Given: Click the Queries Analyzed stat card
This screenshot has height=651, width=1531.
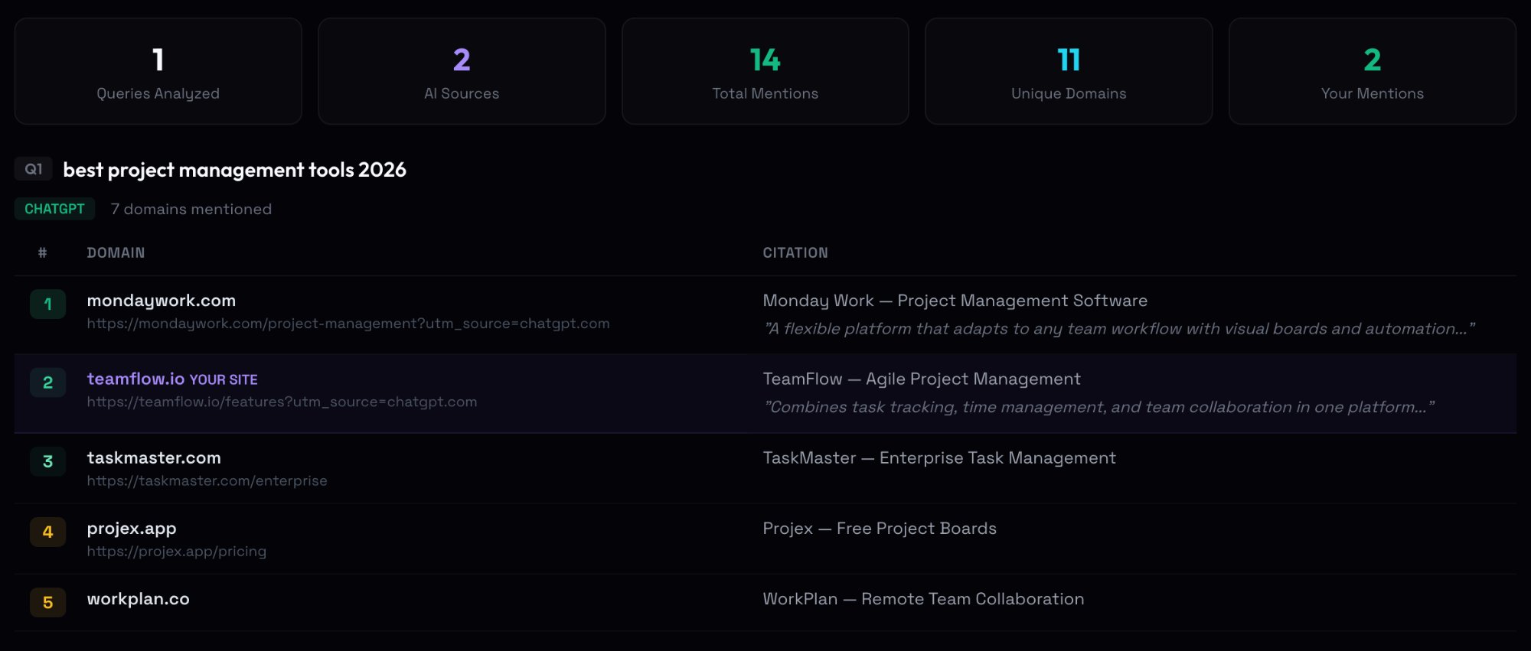Looking at the screenshot, I should pos(158,71).
